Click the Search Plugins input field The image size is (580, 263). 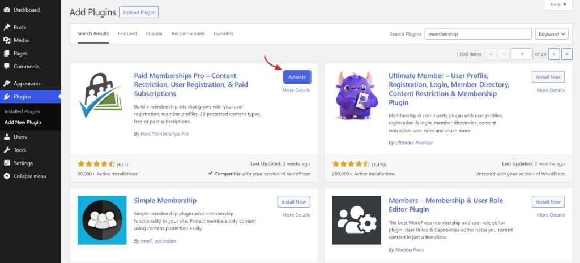(x=478, y=34)
